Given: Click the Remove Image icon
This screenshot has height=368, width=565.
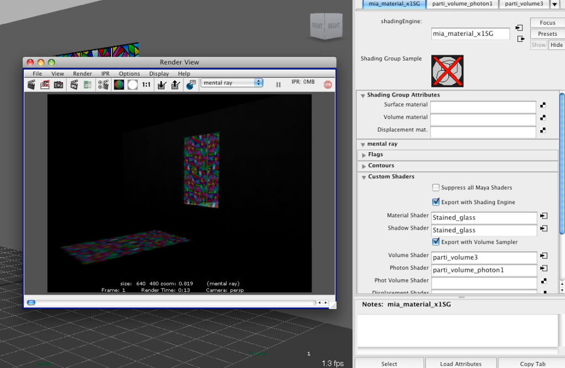Looking at the screenshot, I should point(175,84).
